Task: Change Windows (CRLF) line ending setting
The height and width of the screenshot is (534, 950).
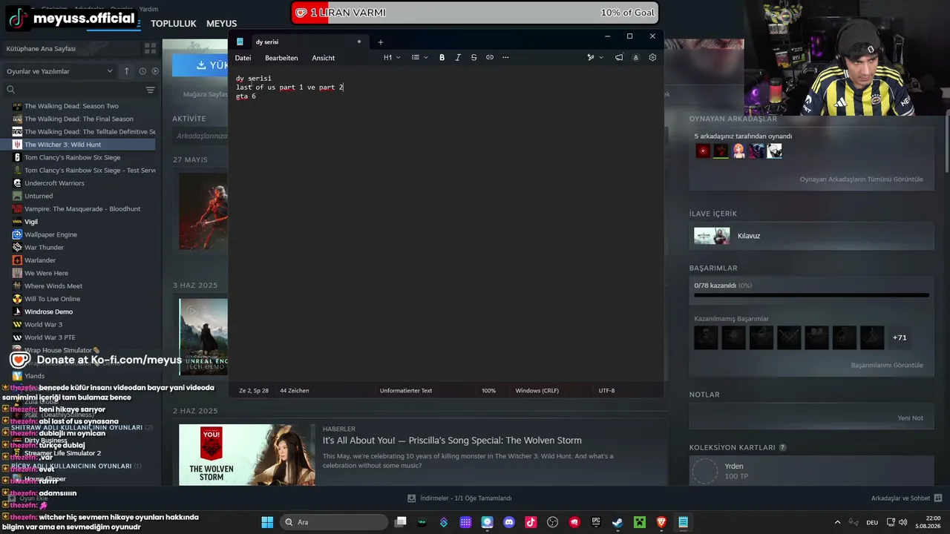Action: tap(537, 391)
